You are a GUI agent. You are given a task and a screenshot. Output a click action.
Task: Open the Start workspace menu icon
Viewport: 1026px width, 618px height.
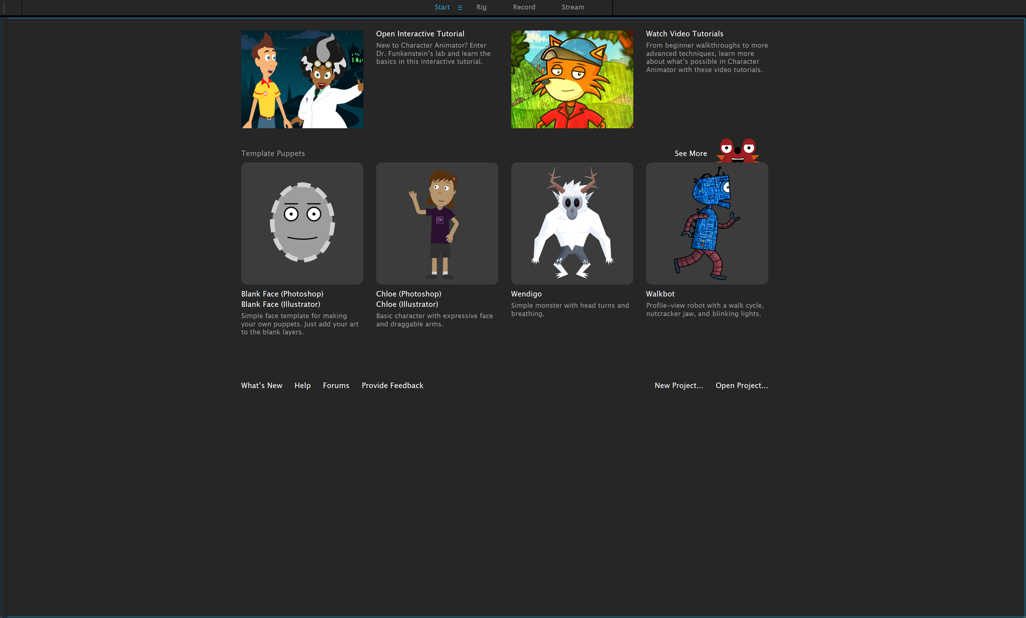[459, 8]
